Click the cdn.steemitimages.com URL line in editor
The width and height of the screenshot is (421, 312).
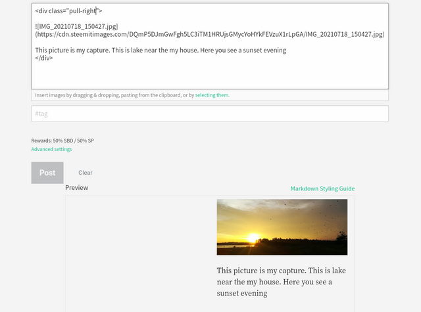tap(210, 34)
